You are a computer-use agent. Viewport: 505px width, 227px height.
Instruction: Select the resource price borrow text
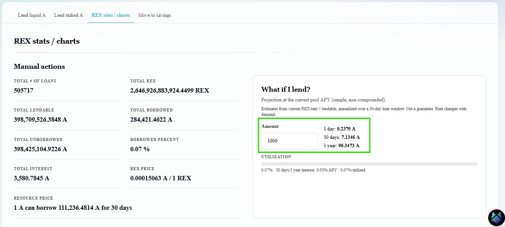pyautogui.click(x=73, y=208)
